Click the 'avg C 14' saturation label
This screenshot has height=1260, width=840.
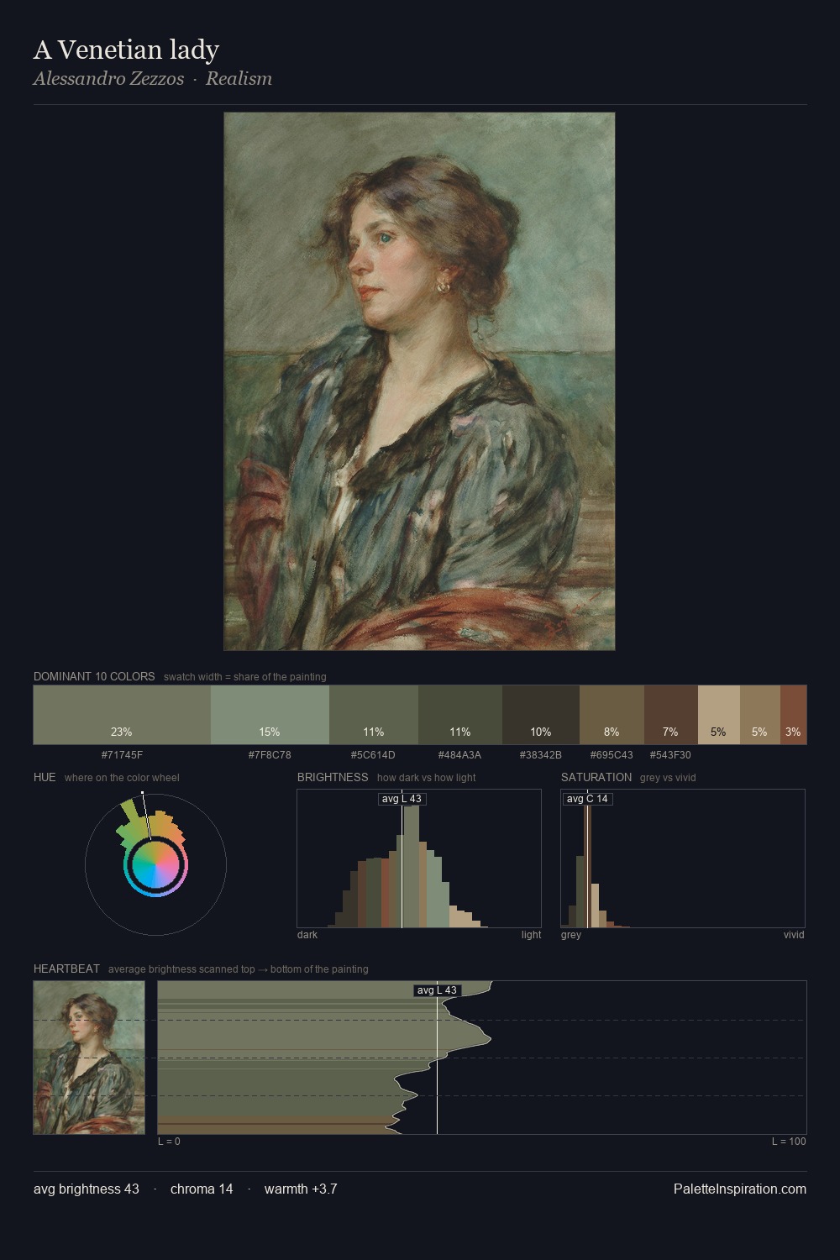pos(587,799)
